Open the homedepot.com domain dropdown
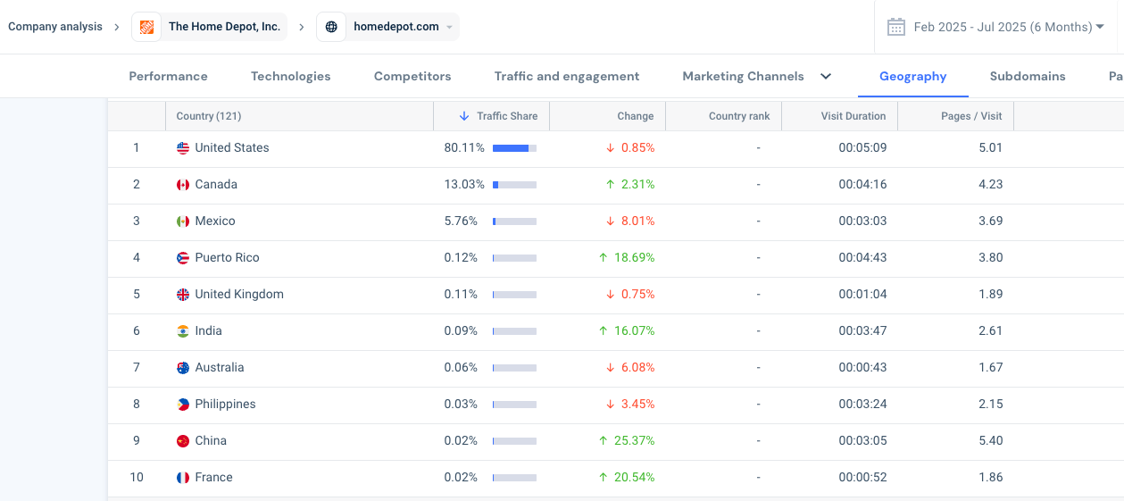Viewport: 1124px width, 501px height. pos(449,27)
